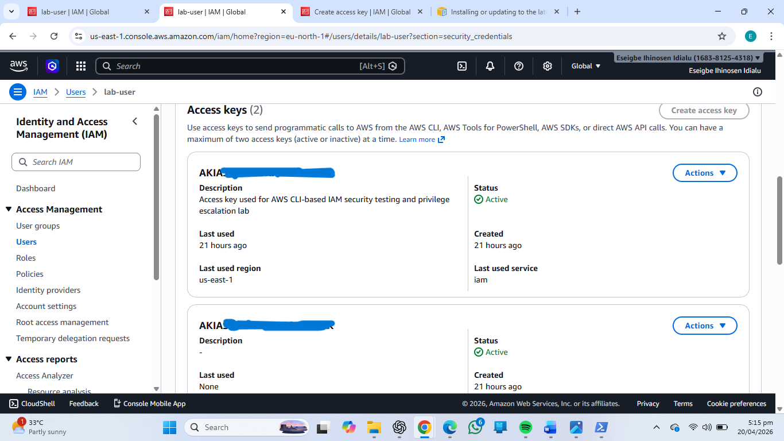Focus the AWS console search box
Viewport: 784px width, 441px height.
coord(250,66)
